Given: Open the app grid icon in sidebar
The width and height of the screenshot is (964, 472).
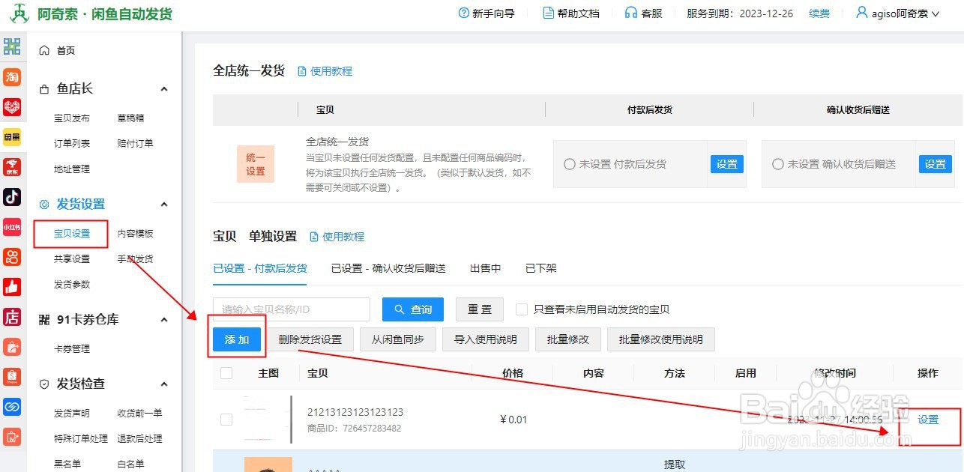Looking at the screenshot, I should [x=12, y=46].
